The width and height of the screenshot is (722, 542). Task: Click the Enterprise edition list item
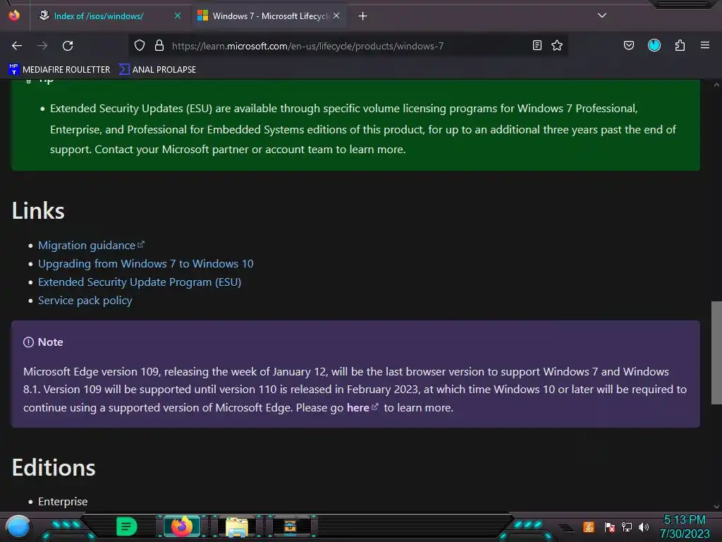pos(63,502)
